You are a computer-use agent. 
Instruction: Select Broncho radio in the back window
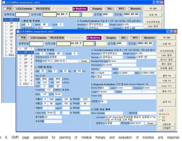pos(129,9)
